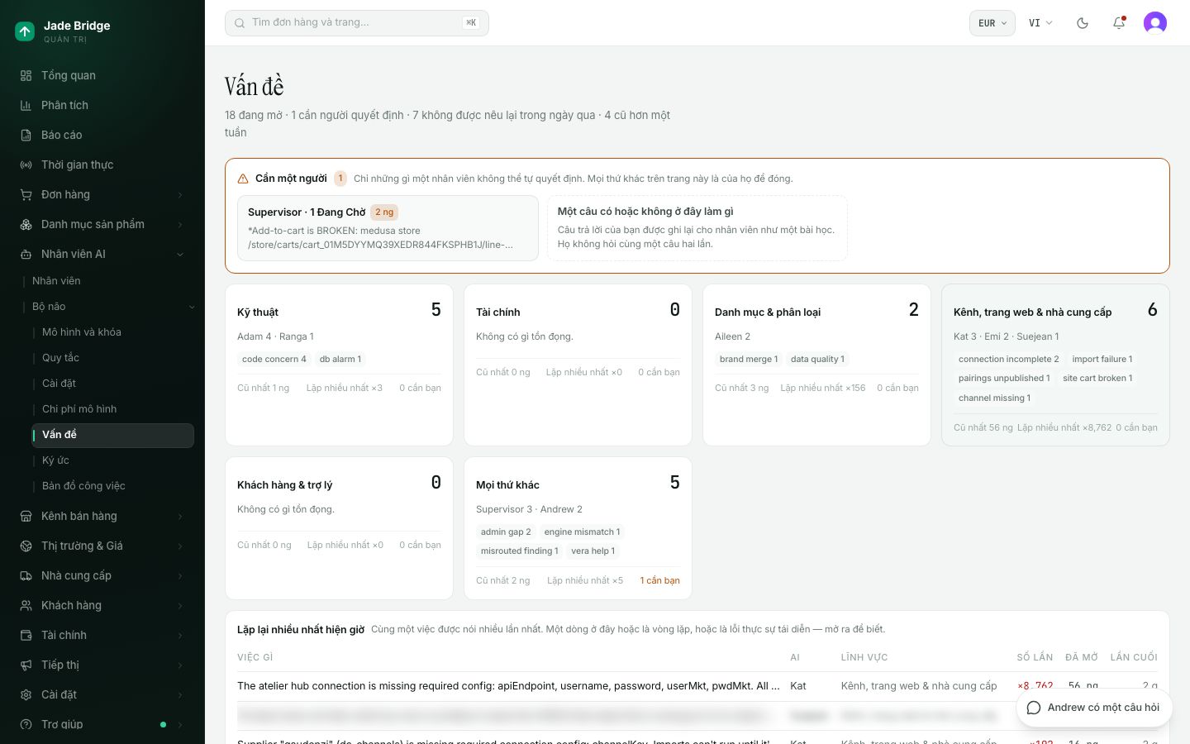
Task: Open the Andrew có một câu hỏi chat bubble
Action: pos(1094,708)
